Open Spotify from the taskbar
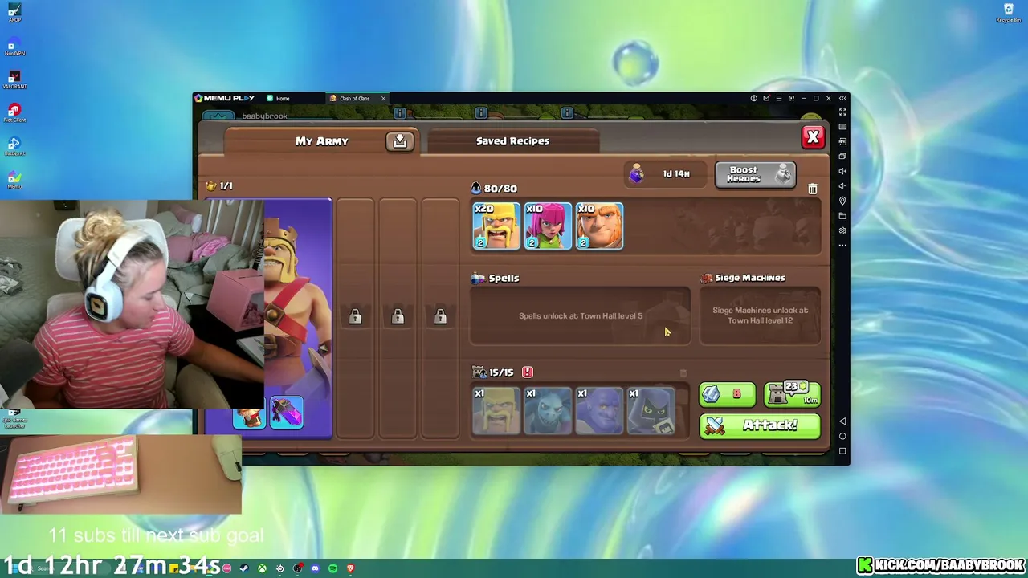This screenshot has width=1028, height=578. click(x=332, y=568)
